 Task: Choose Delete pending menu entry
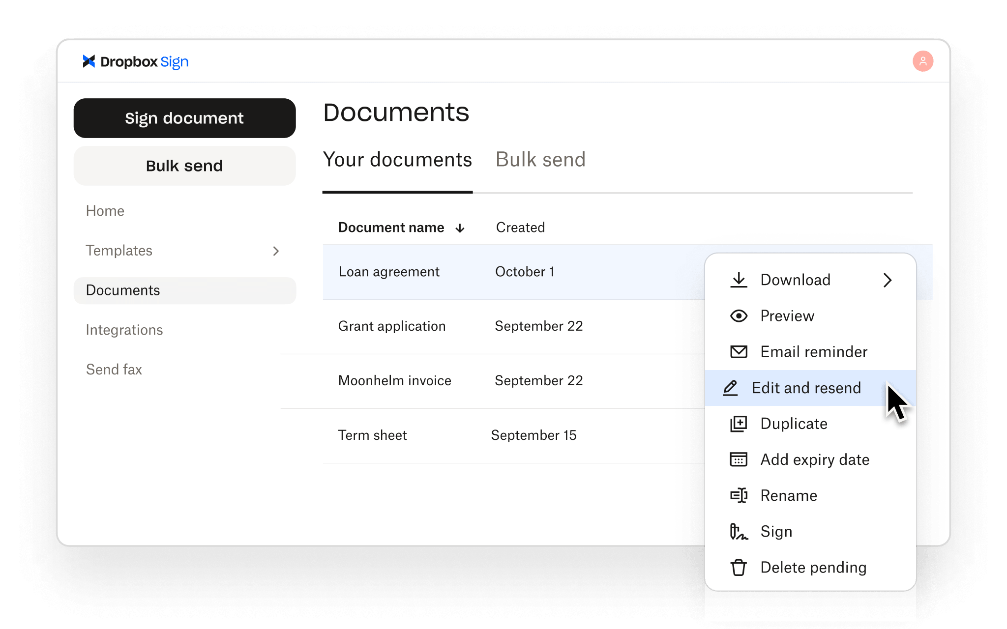pos(810,568)
